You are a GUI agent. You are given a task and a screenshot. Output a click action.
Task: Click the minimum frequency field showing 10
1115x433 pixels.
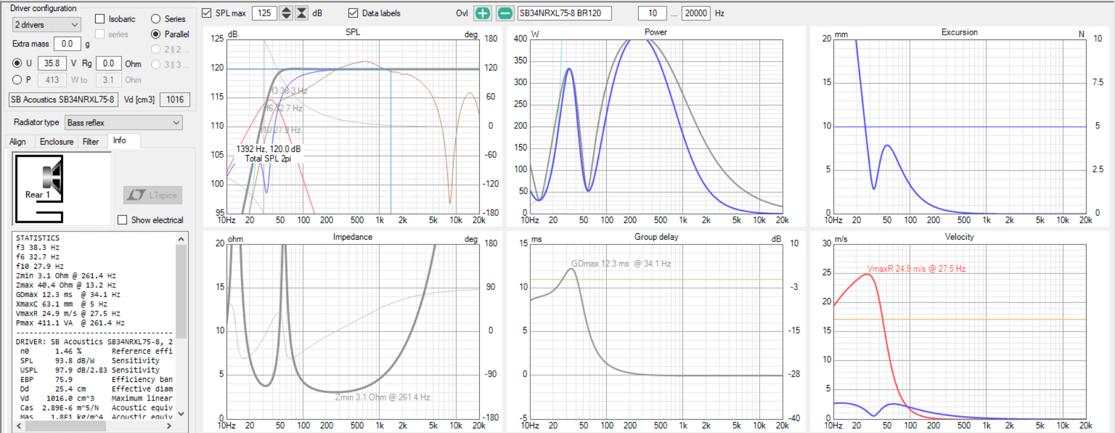(653, 13)
